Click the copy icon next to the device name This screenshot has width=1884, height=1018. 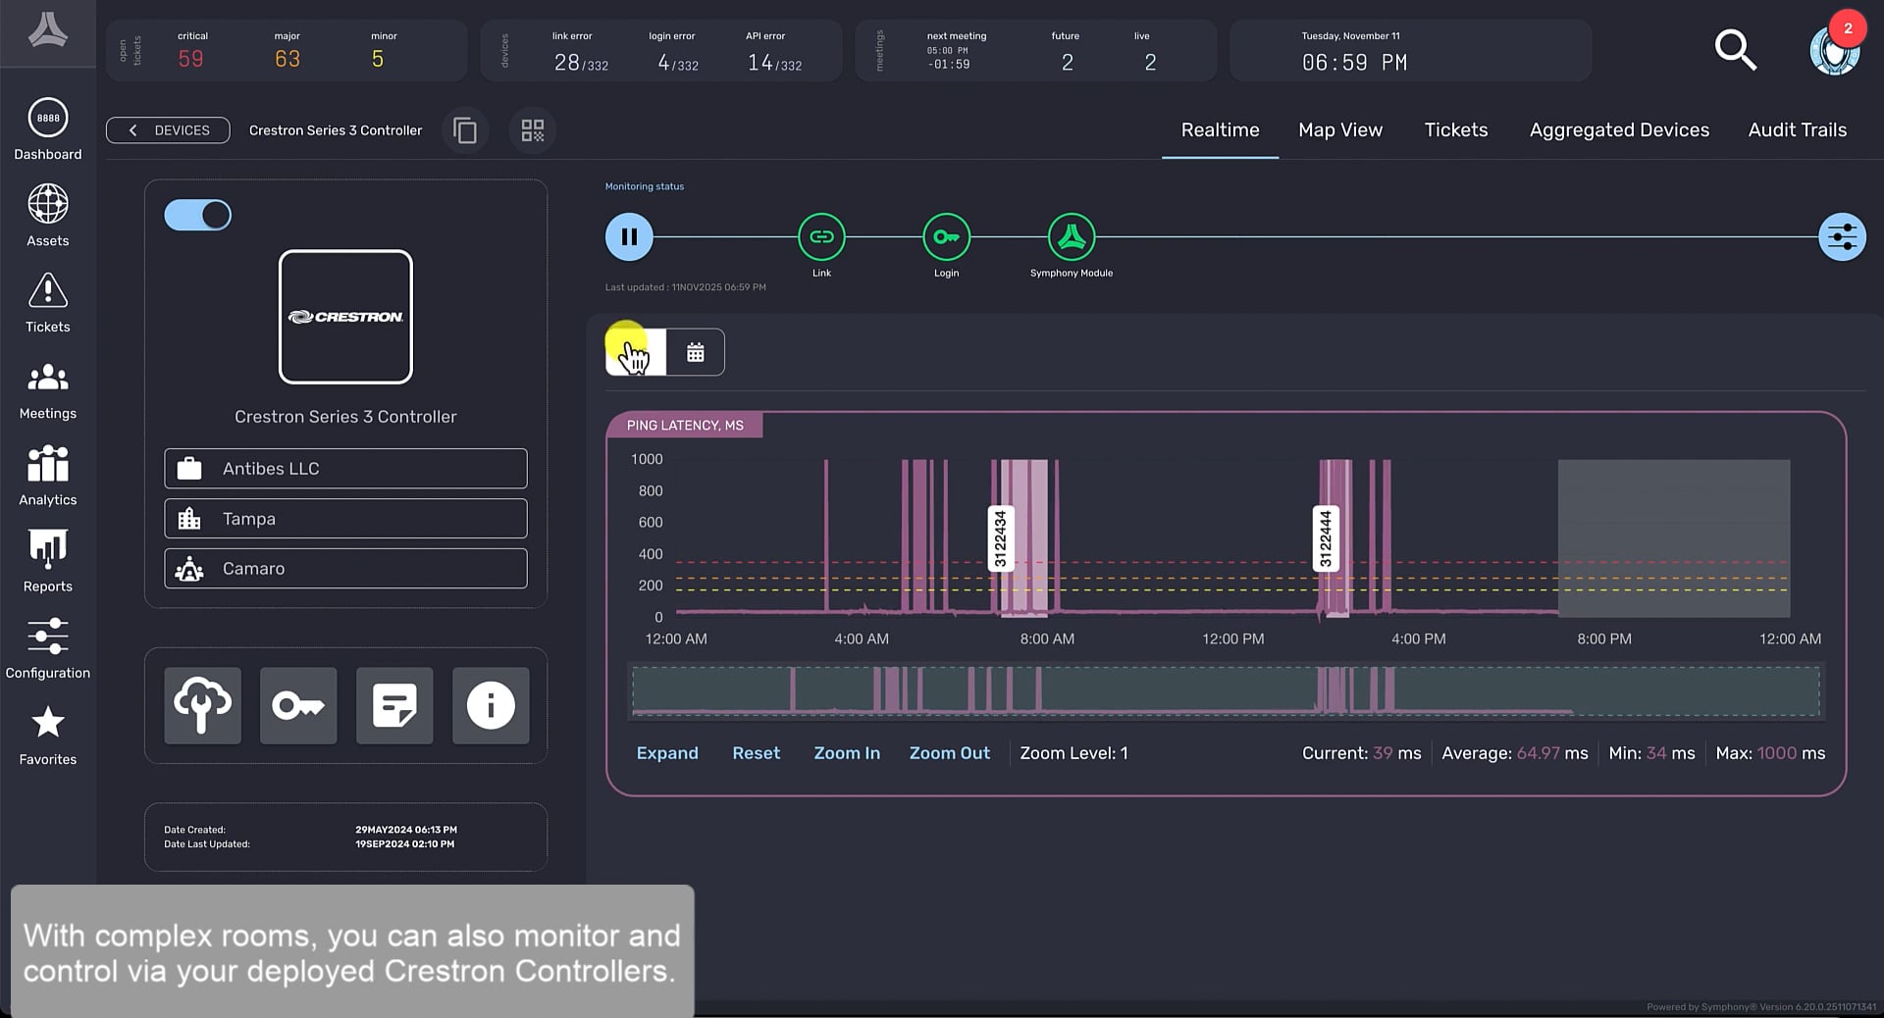click(x=465, y=129)
